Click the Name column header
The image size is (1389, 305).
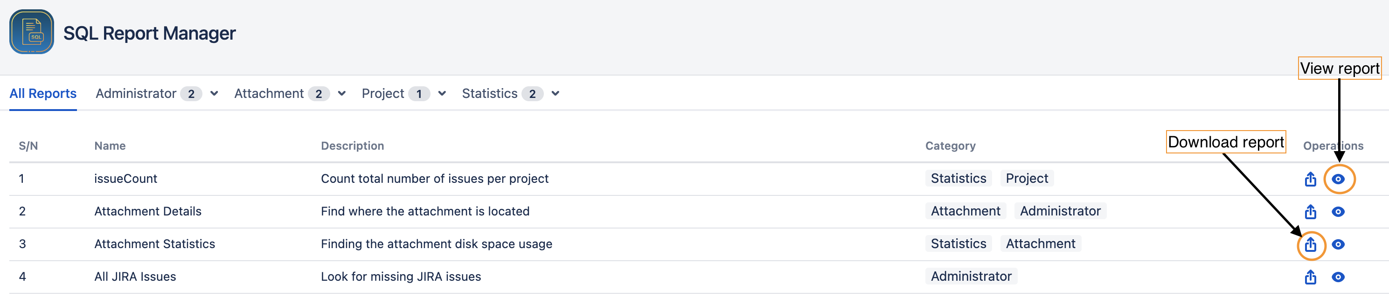click(x=110, y=146)
